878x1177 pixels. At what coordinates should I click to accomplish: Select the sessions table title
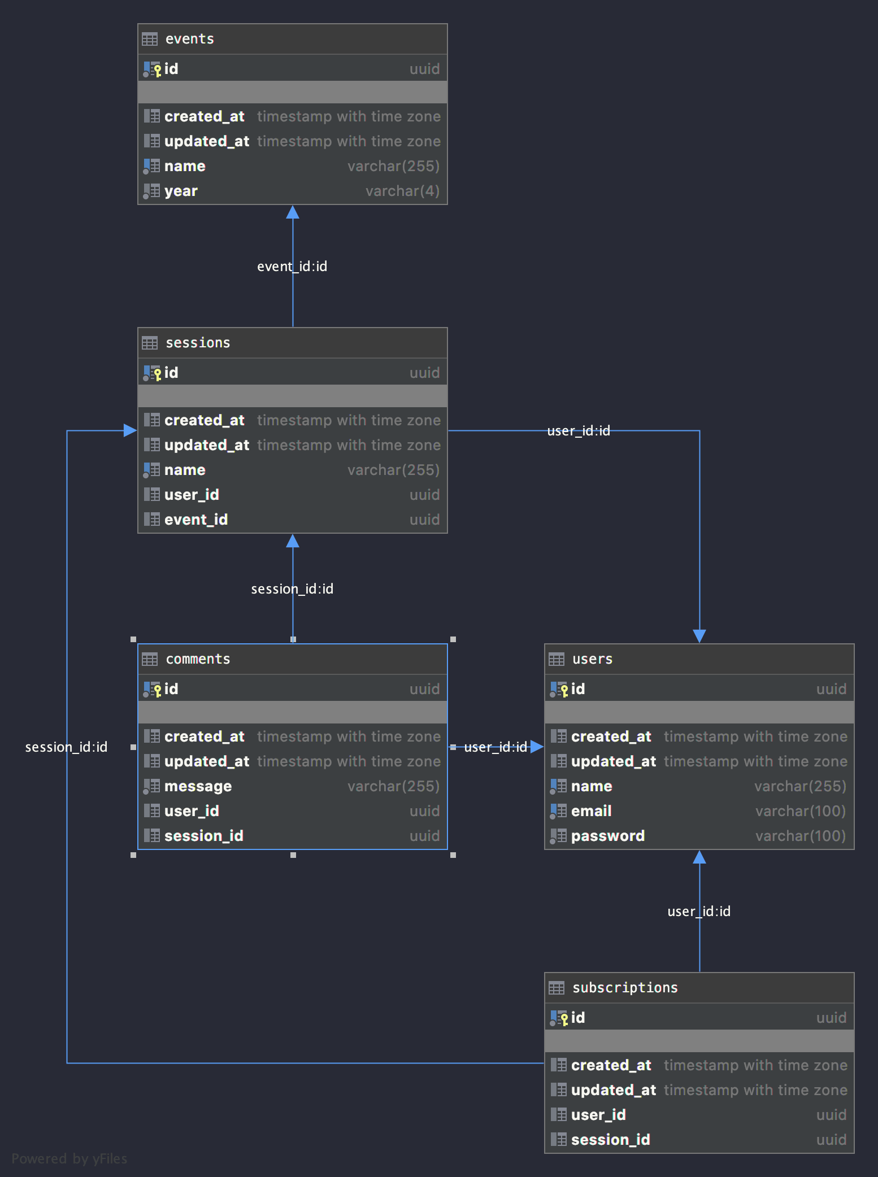198,343
